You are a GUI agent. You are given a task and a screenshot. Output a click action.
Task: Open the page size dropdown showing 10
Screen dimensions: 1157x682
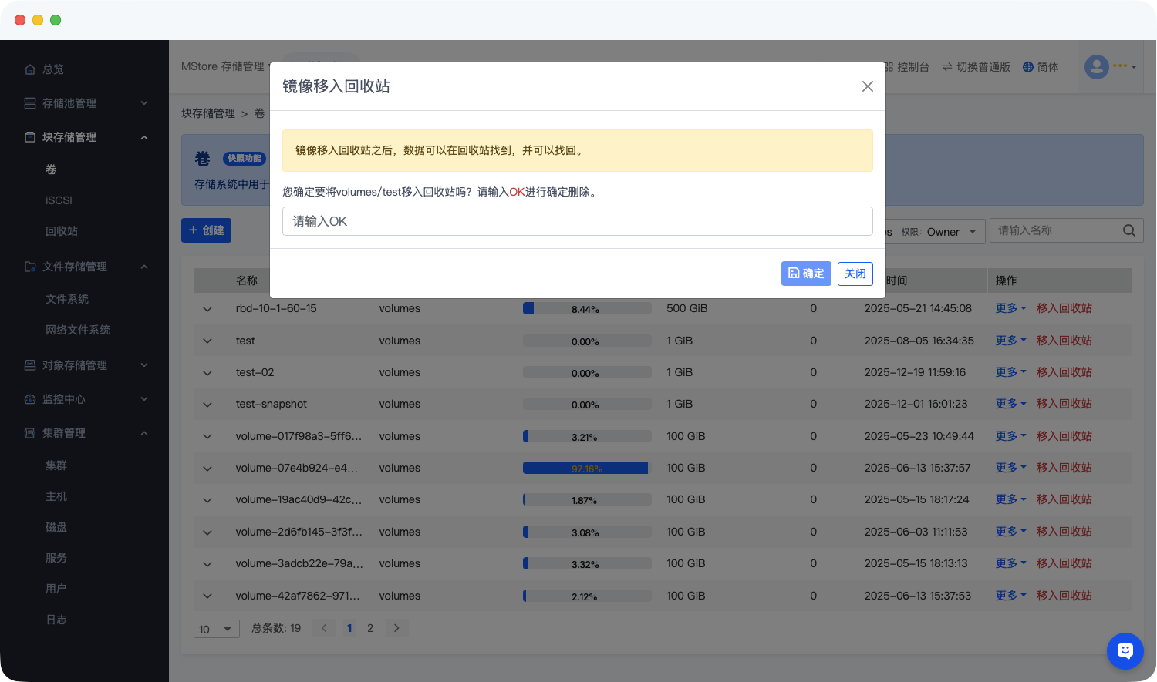216,629
